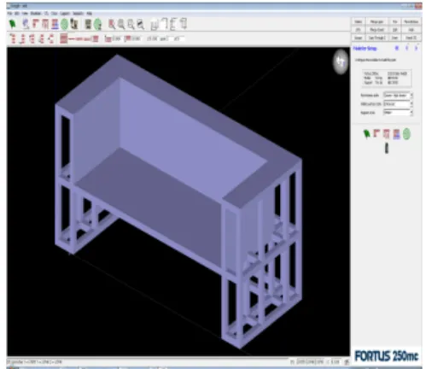Click the green flag icon in Modeler Setup panel
Image resolution: width=426 pixels, height=369 pixels.
click(367, 133)
